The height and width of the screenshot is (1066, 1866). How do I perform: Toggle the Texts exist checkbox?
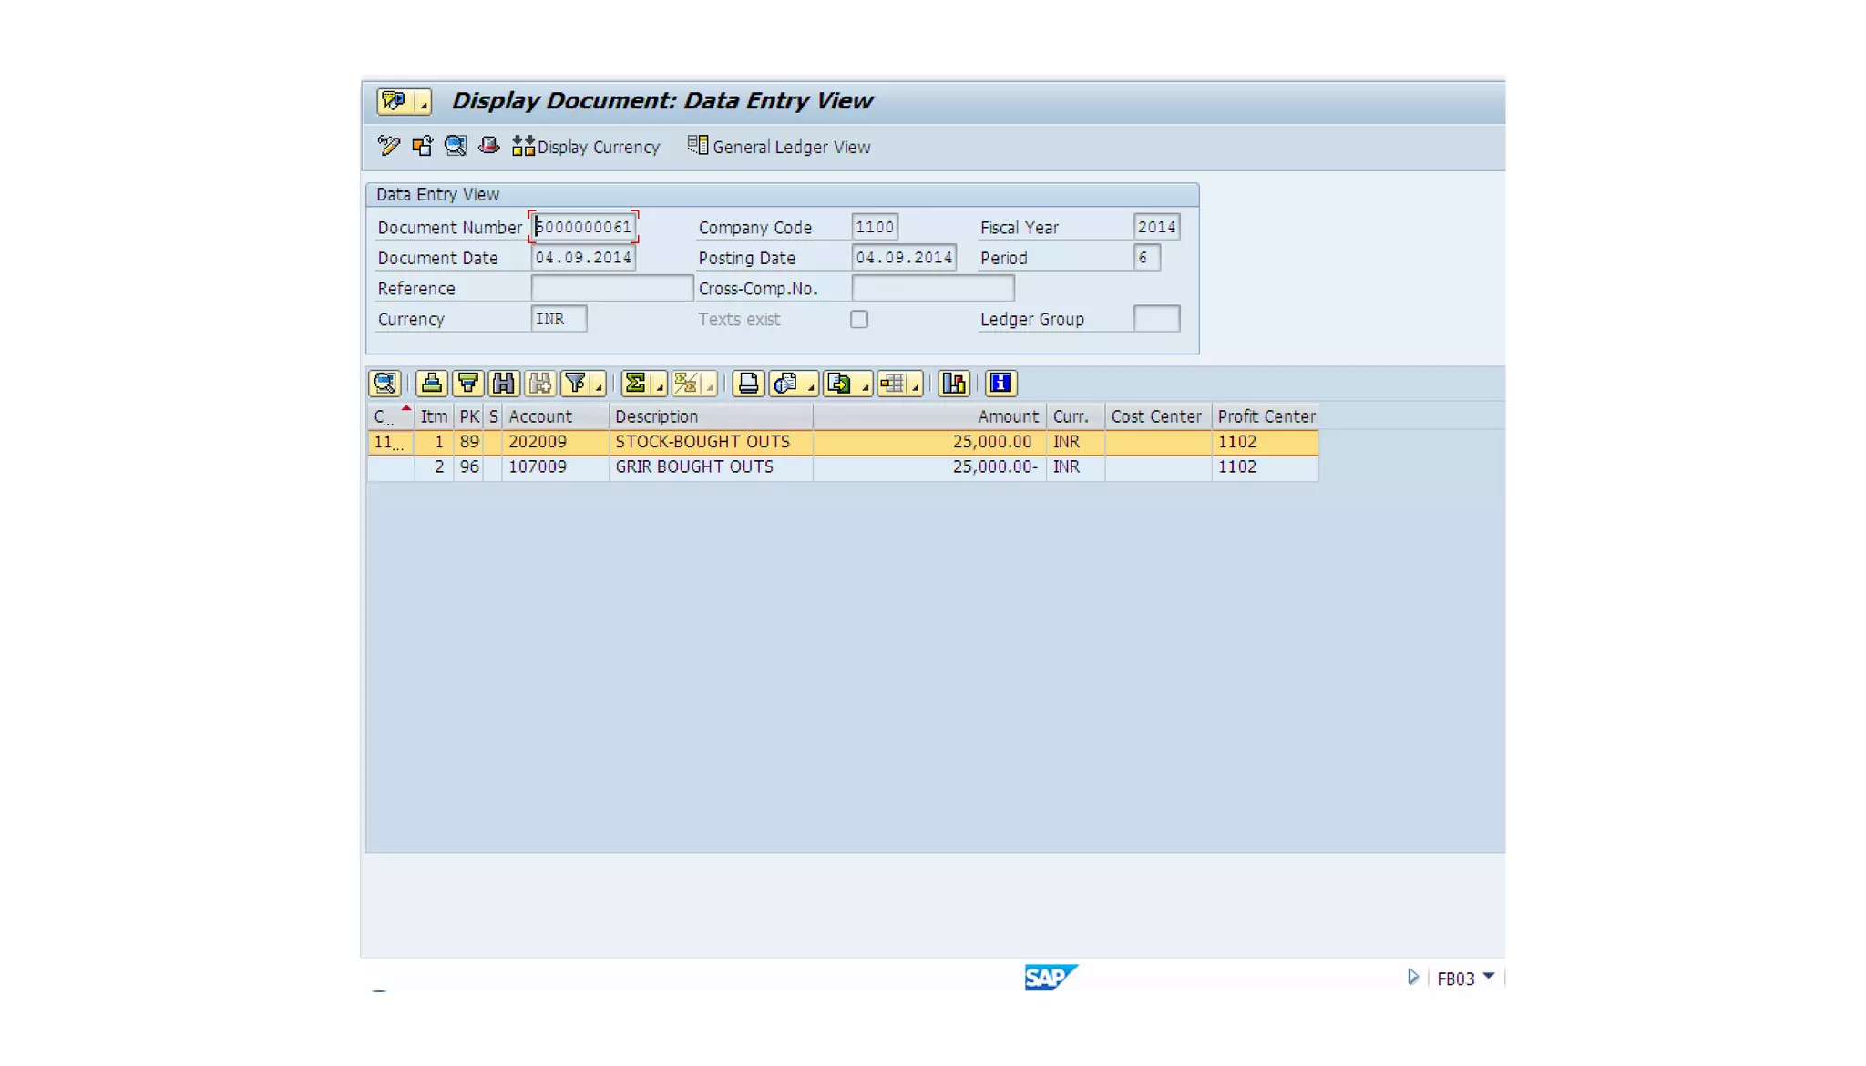859,320
